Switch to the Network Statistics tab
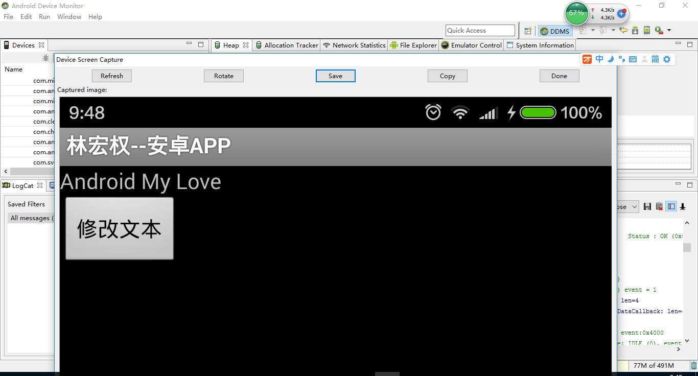698x376 pixels. 354,45
